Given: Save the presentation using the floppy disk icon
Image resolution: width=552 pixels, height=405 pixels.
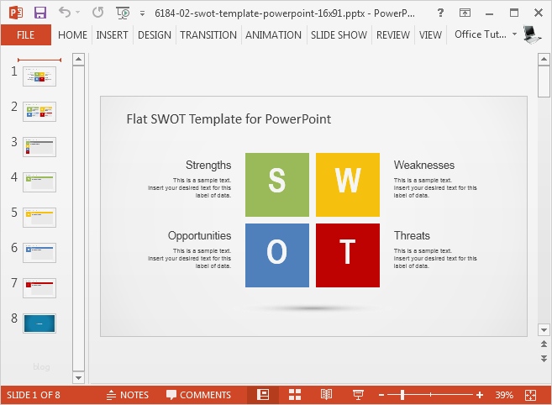Looking at the screenshot, I should [40, 13].
